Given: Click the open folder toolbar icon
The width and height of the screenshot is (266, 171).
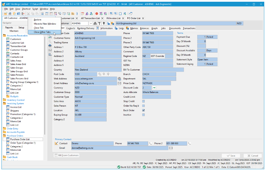Looking at the screenshot, I should (5, 14).
